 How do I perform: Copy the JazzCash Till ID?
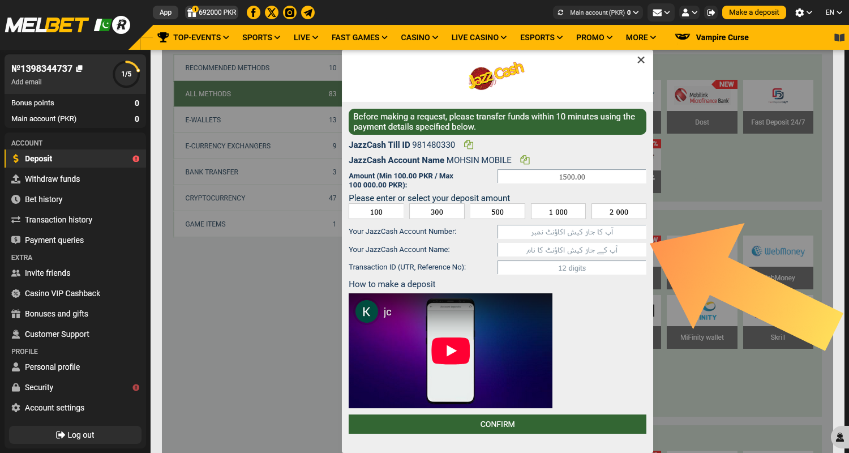coord(468,144)
